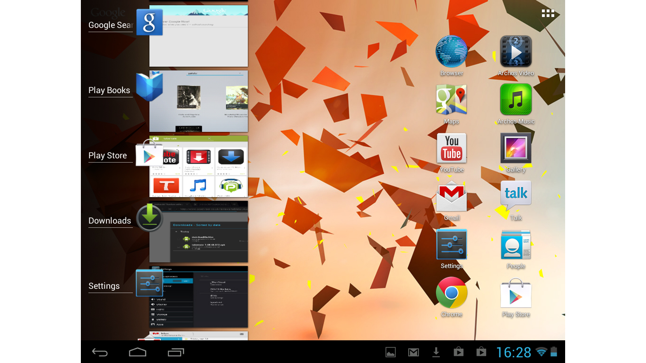Tap the Back navigation button

click(x=100, y=352)
